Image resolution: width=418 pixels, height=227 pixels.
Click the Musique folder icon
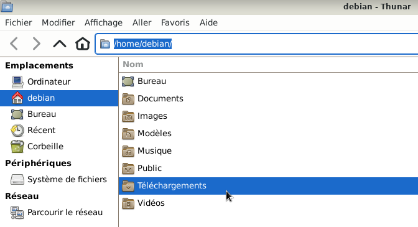(x=128, y=151)
